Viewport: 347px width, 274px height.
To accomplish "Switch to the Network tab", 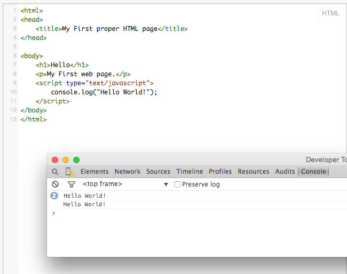I will coord(128,172).
